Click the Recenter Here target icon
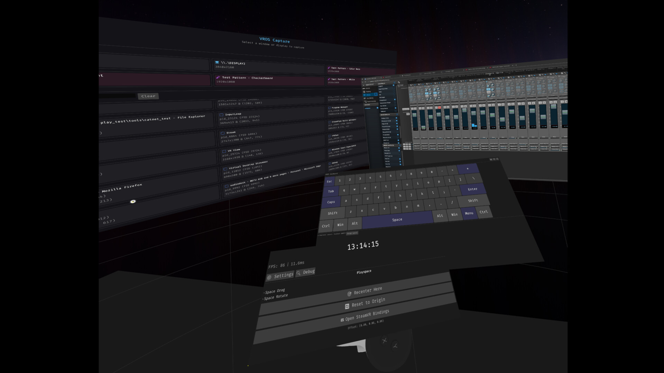Screen dimensions: 664x373 point(349,294)
